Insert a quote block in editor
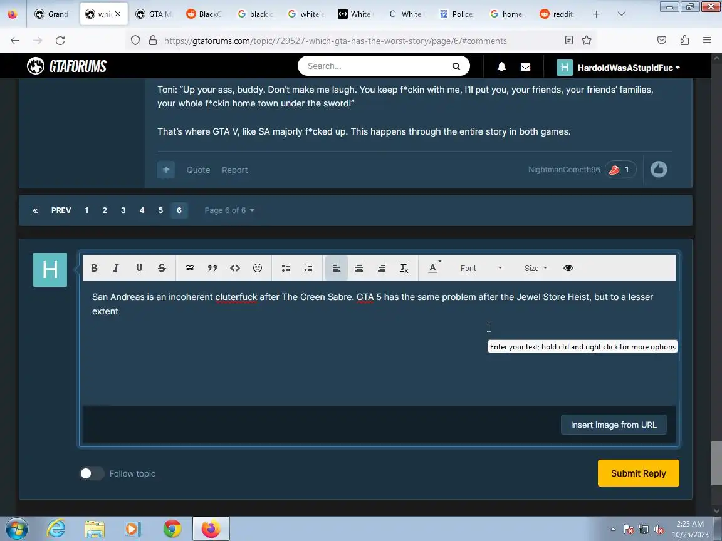 point(212,268)
